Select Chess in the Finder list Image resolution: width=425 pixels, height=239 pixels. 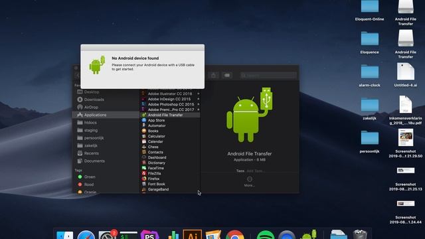pyautogui.click(x=170, y=147)
